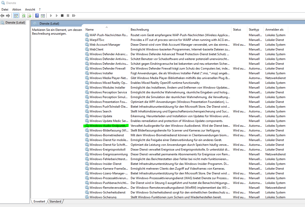Click the gear icon of Windows-Biometriedienst
The width and height of the screenshot is (305, 207).
(x=87, y=135)
